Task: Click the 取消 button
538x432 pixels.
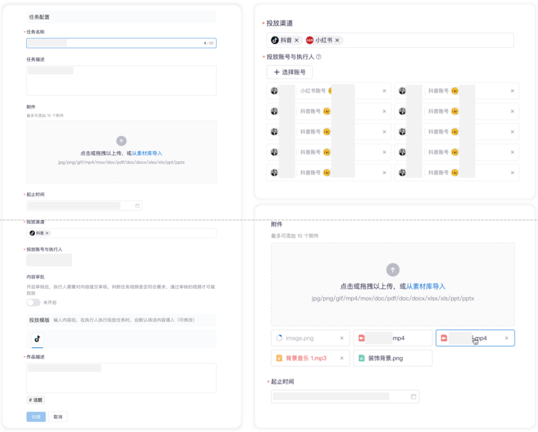Action: (58, 417)
